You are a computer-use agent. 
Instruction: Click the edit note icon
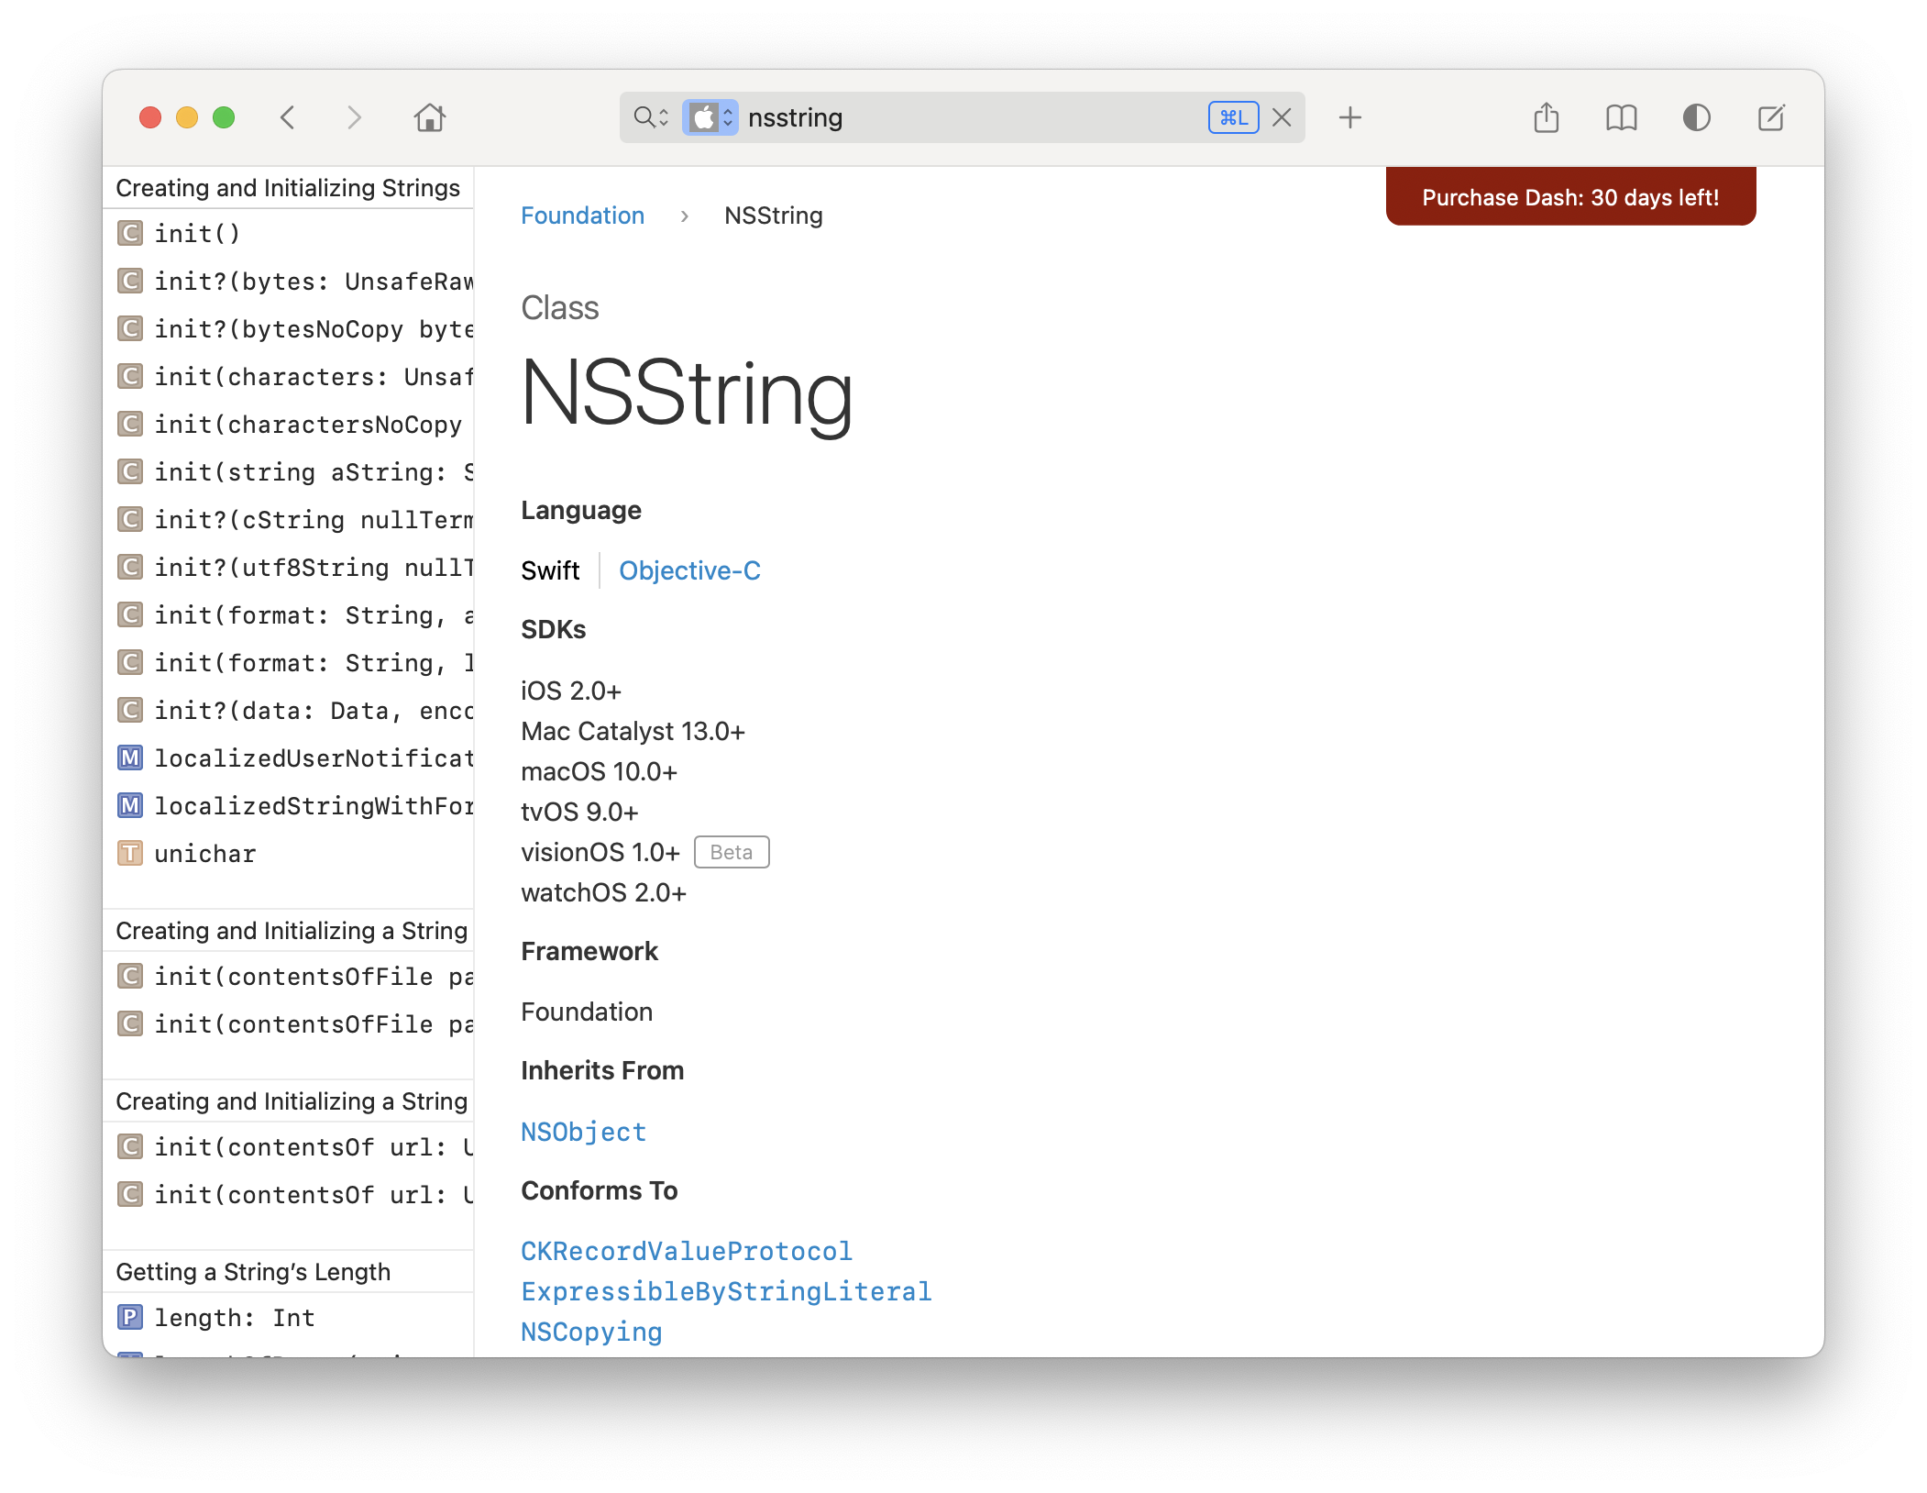(1770, 117)
